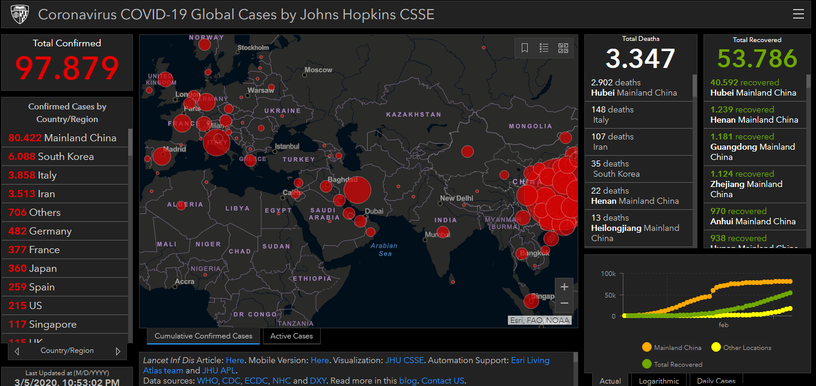Image resolution: width=816 pixels, height=386 pixels.
Task: Zoom out of the map with minus
Action: coord(564,303)
